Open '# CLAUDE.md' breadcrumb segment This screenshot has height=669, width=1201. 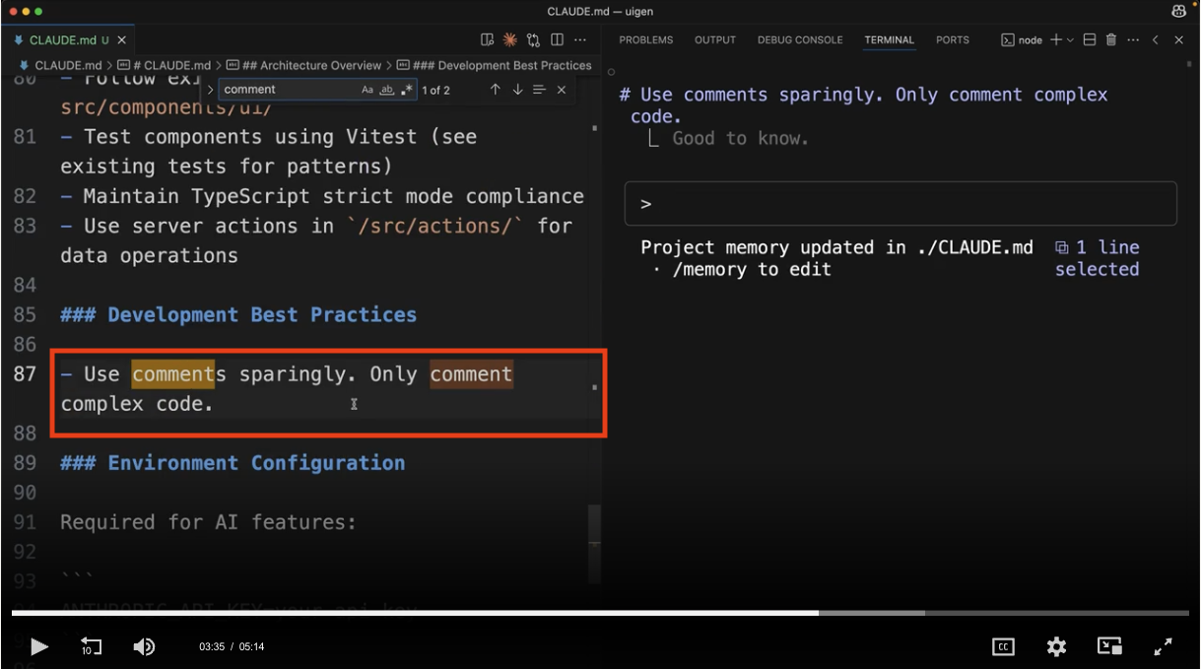[x=165, y=65]
